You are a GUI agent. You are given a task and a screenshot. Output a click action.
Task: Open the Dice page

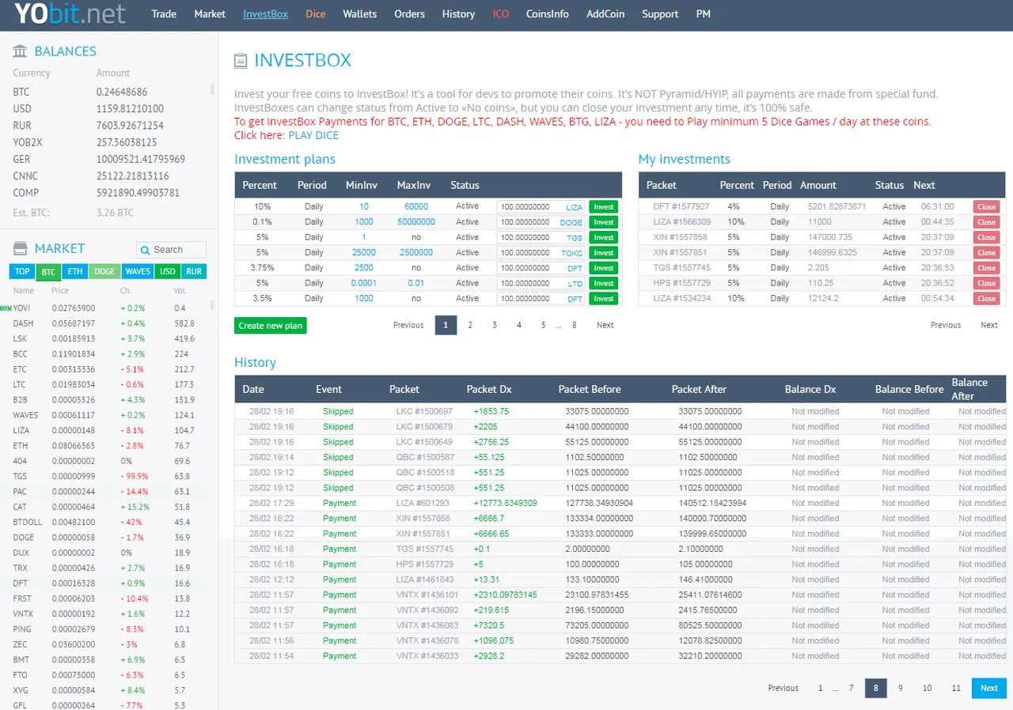[x=316, y=13]
